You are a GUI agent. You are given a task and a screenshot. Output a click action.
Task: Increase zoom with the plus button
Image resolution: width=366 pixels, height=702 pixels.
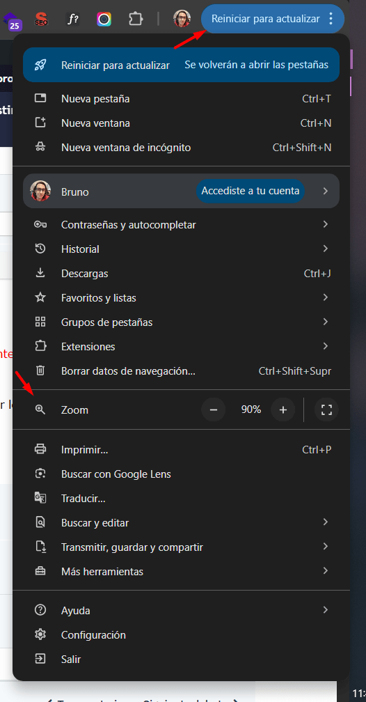point(283,409)
